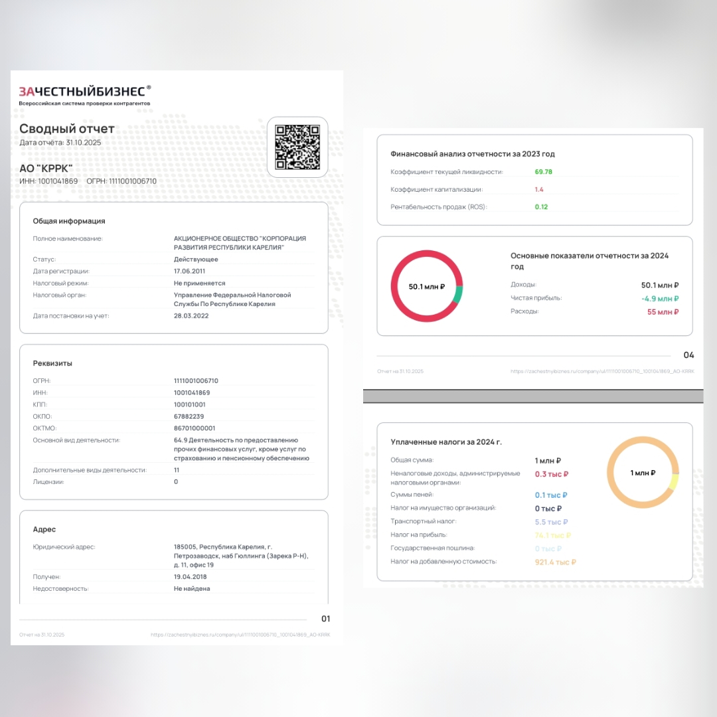Open the zachestnyibiznes.ru link in page 01 footer
The width and height of the screenshot is (717, 717).
(240, 635)
